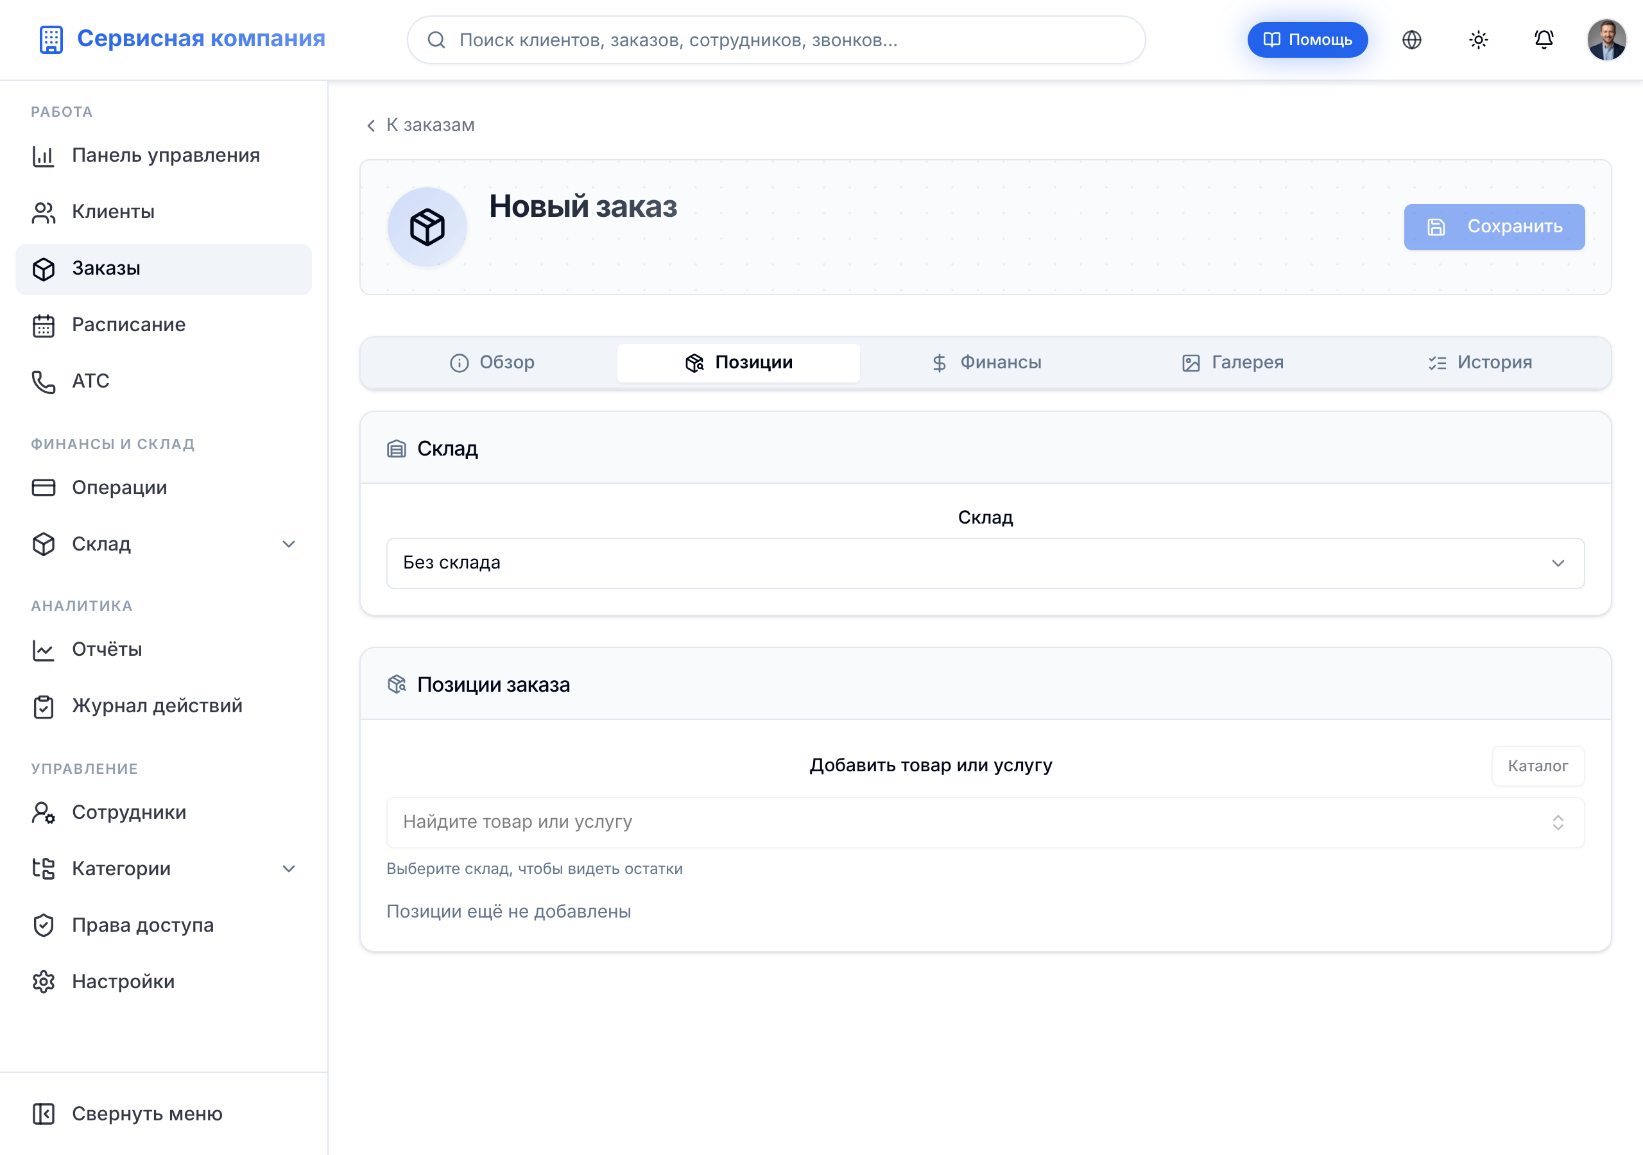Open Права доступа shield item
The width and height of the screenshot is (1643, 1155).
(x=163, y=925)
